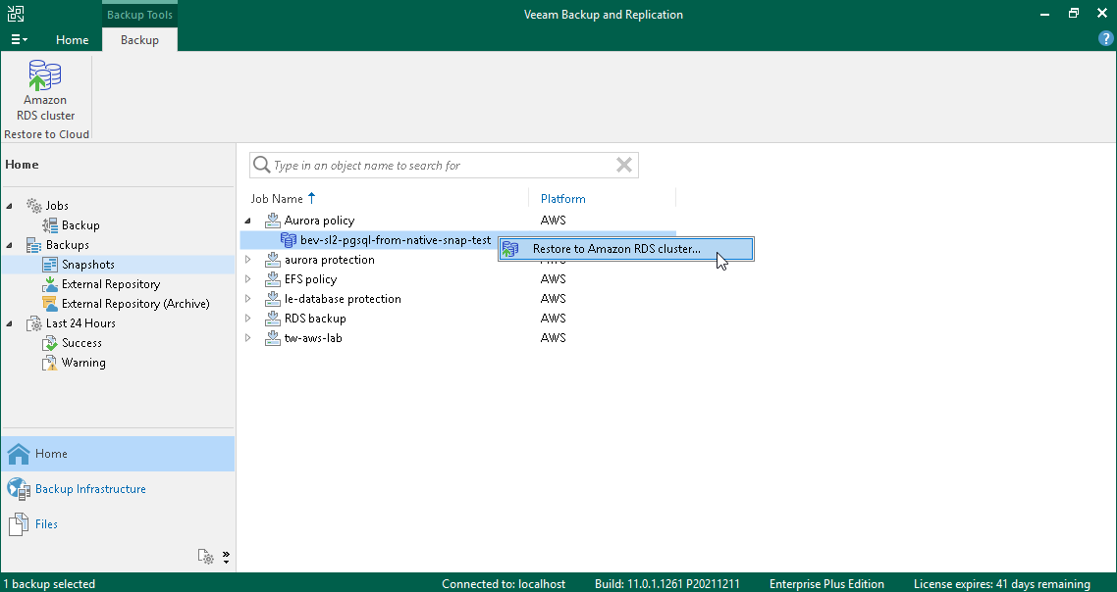
Task: Click AWS platform cell for EFS policy
Action: [553, 279]
